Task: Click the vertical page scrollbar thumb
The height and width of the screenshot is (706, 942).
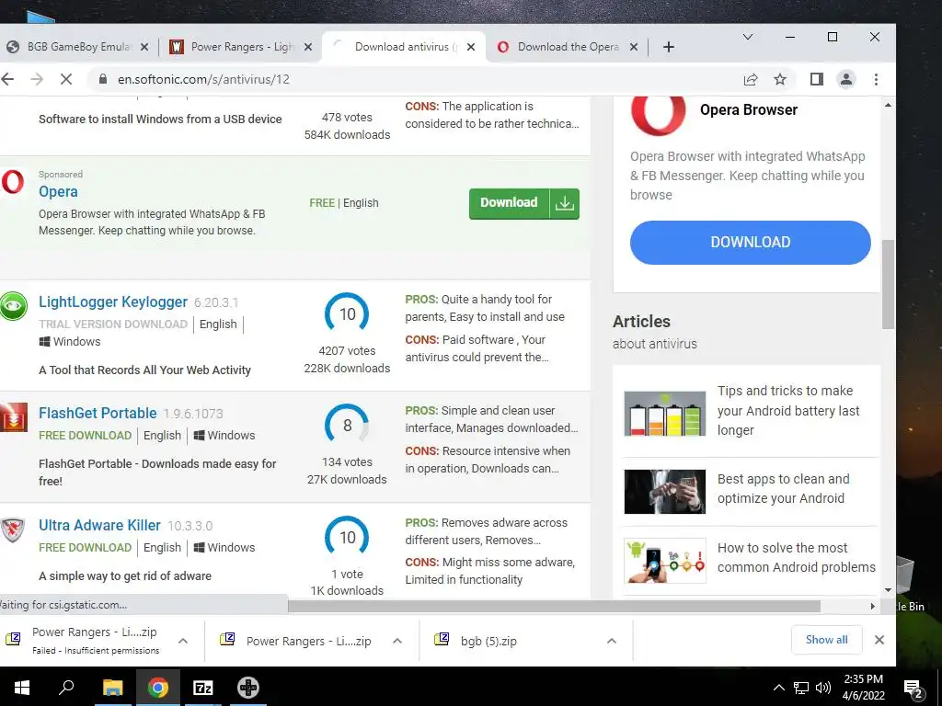Action: [x=888, y=284]
